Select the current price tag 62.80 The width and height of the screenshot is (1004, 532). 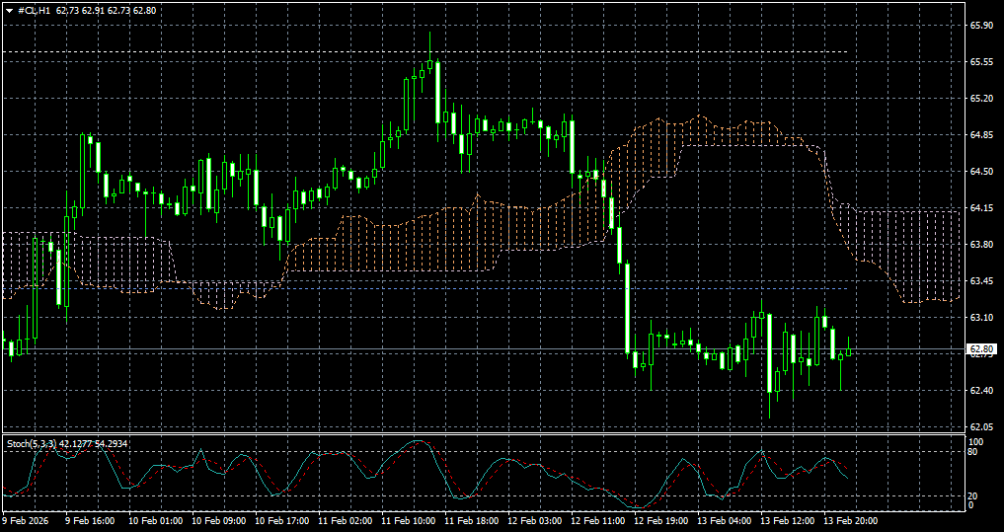981,348
